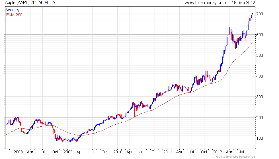The height and width of the screenshot is (159, 279).
Task: Click the 2011 time axis label
Action: click(168, 152)
